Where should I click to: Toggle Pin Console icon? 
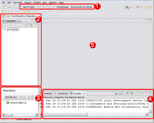point(127,93)
